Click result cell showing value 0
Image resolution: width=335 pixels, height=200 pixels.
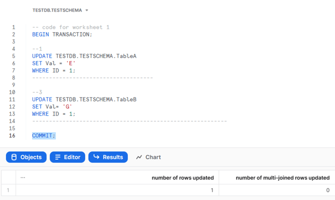click(277, 190)
